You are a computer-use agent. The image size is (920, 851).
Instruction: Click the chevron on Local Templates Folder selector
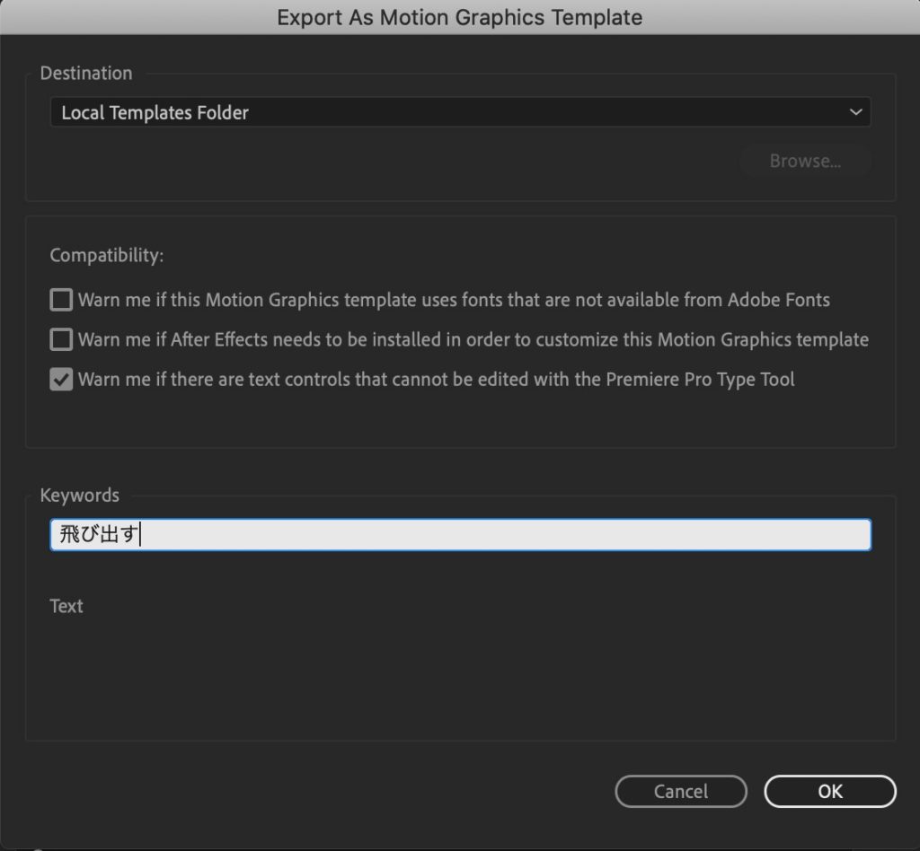click(x=856, y=112)
